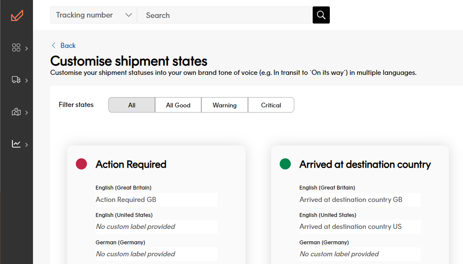This screenshot has height=264, width=463.
Task: Click the orange checkmark logo
Action: coord(17,15)
